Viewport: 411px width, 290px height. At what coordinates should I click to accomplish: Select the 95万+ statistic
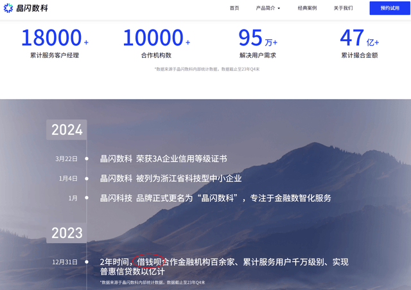[258, 37]
